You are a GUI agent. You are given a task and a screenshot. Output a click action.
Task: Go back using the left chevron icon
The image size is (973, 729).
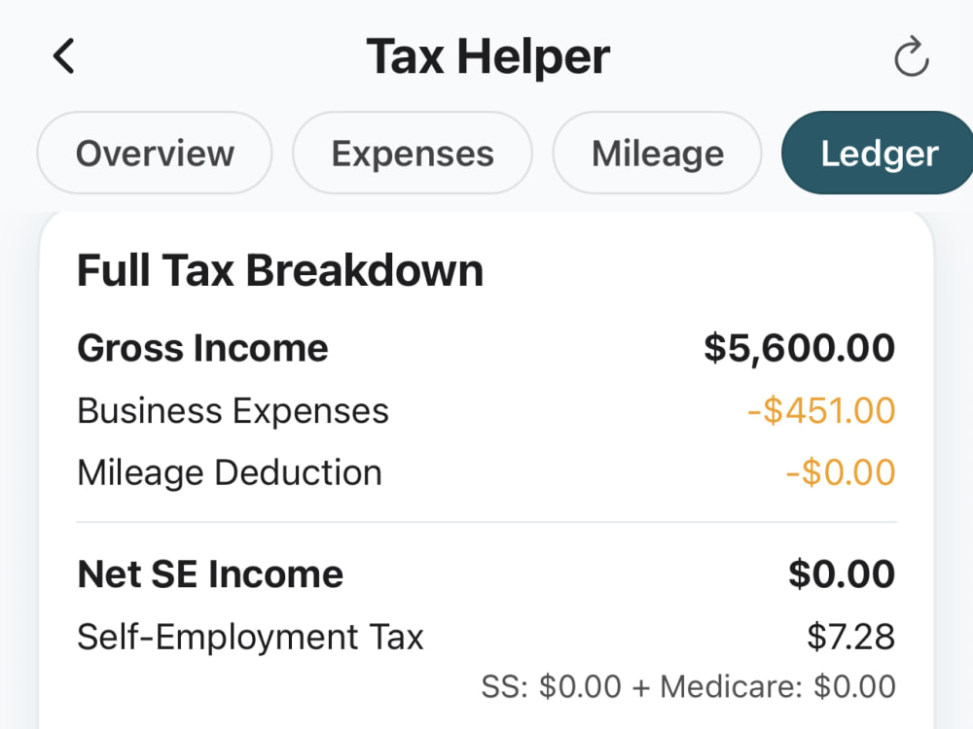(x=64, y=56)
